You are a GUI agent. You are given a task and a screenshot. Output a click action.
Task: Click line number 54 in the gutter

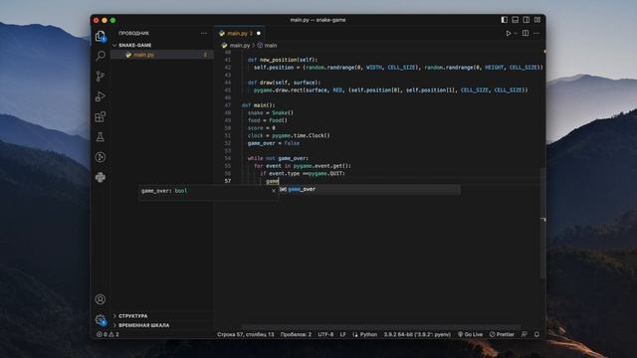coord(228,158)
